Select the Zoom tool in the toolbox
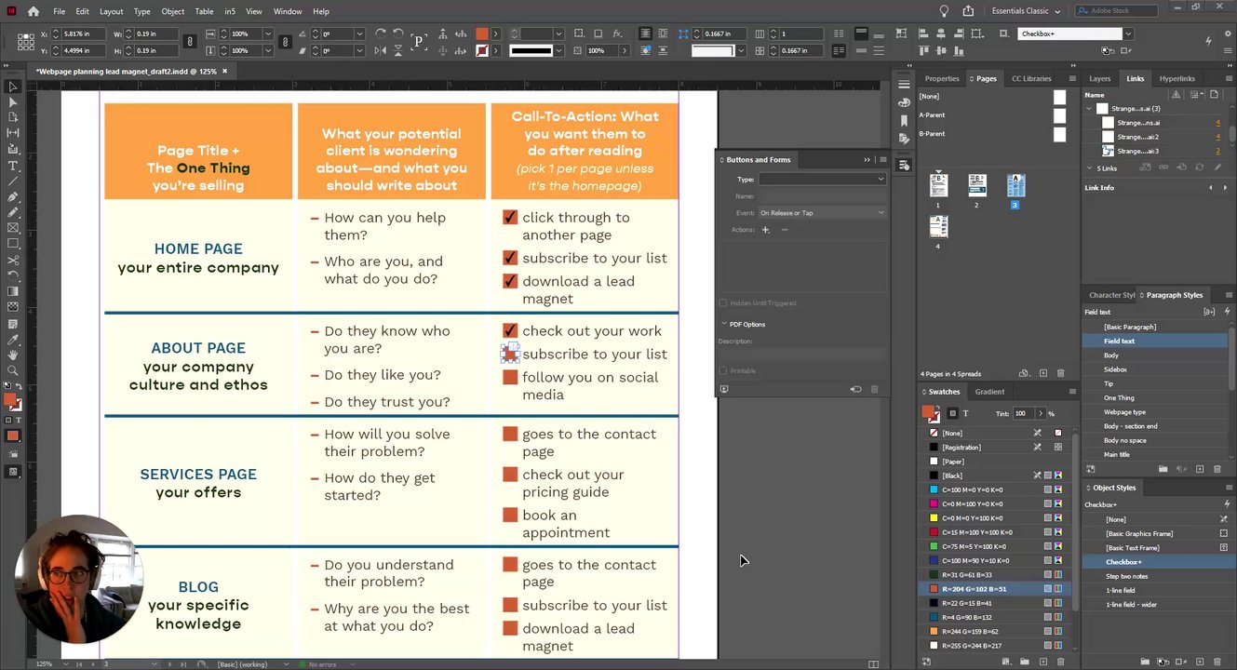The width and height of the screenshot is (1237, 670). 13,370
